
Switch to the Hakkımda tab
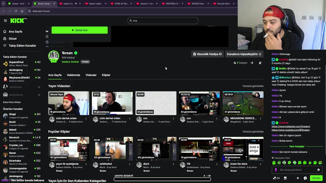coord(73,75)
